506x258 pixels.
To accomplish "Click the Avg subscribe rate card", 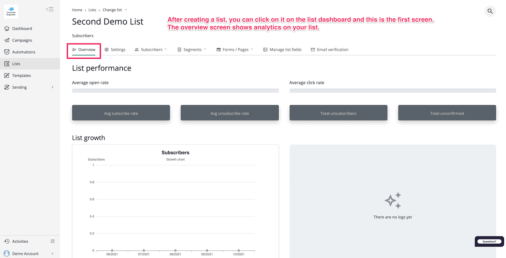I will click(x=121, y=113).
